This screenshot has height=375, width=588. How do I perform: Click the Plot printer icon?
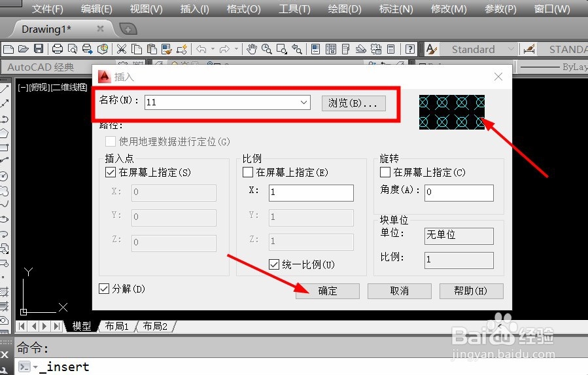pos(58,49)
